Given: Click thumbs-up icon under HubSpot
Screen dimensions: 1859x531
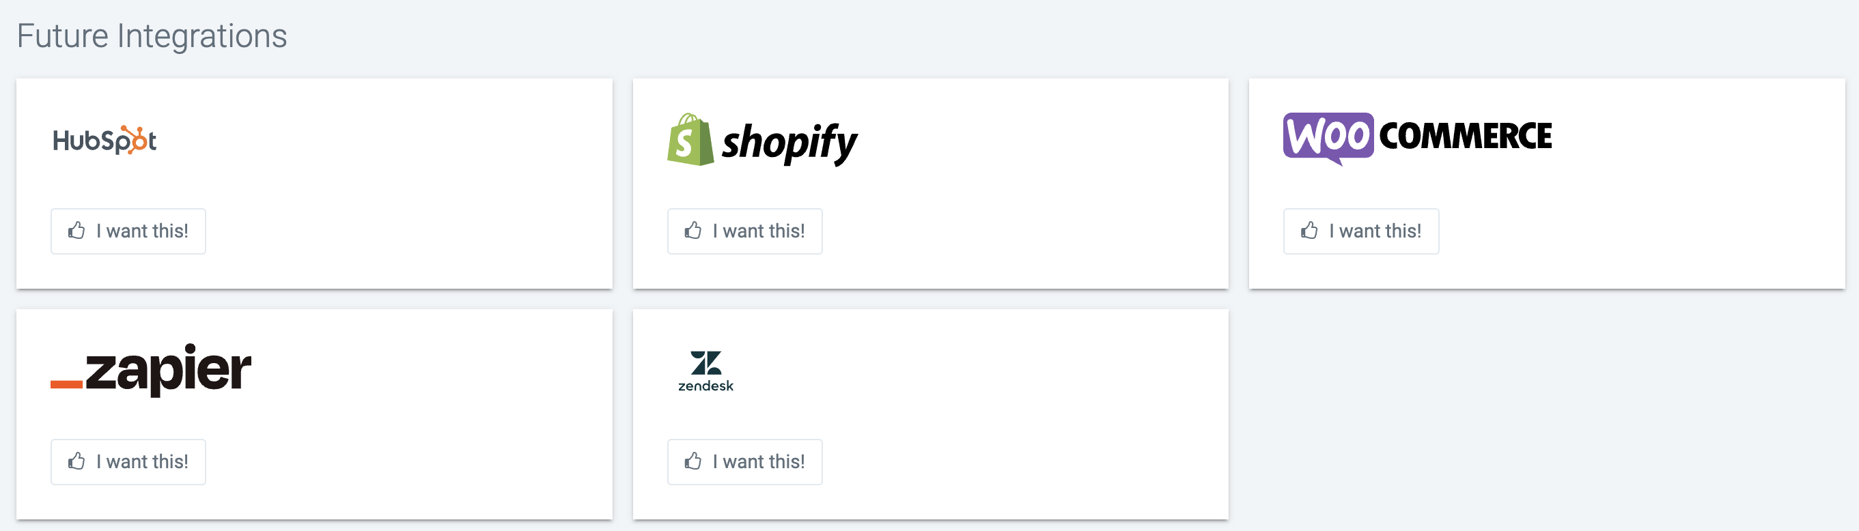Looking at the screenshot, I should tap(76, 231).
